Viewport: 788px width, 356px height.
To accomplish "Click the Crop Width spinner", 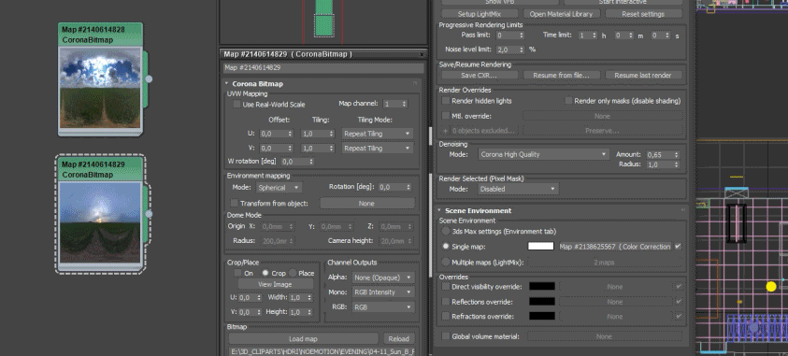I will pos(310,298).
